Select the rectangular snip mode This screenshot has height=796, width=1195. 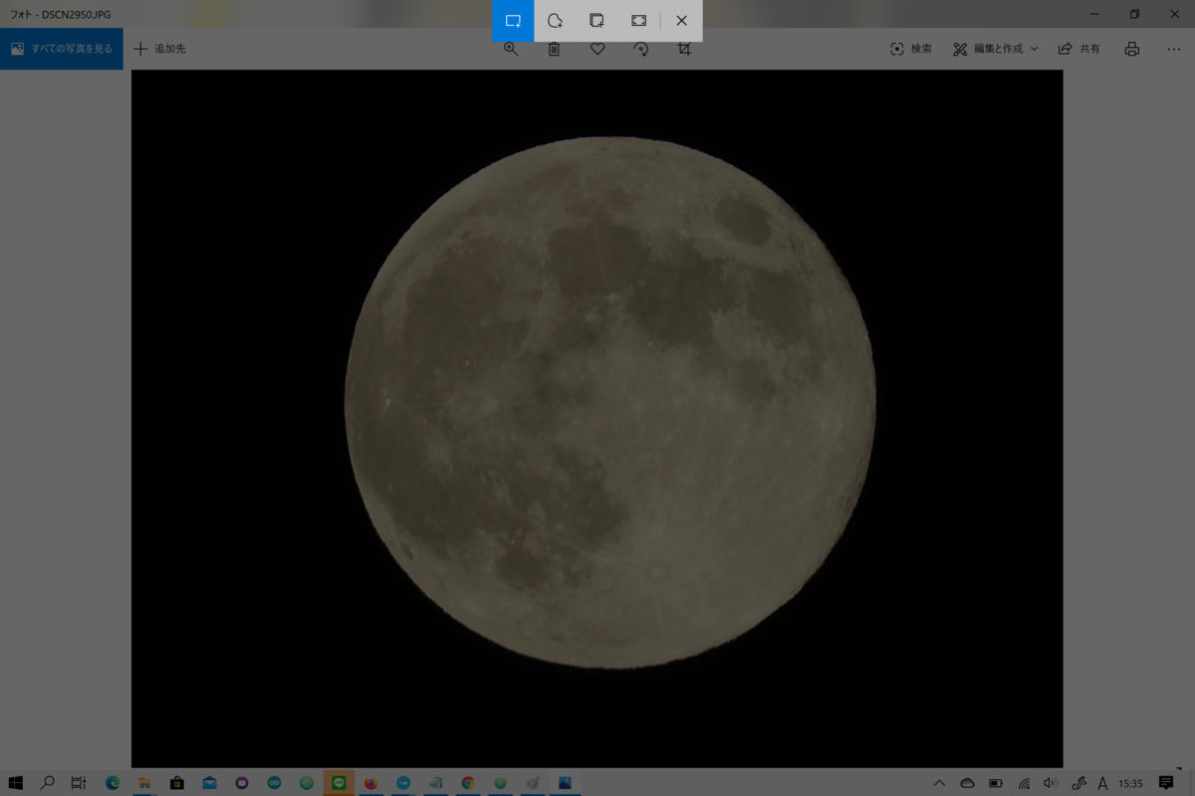(512, 20)
